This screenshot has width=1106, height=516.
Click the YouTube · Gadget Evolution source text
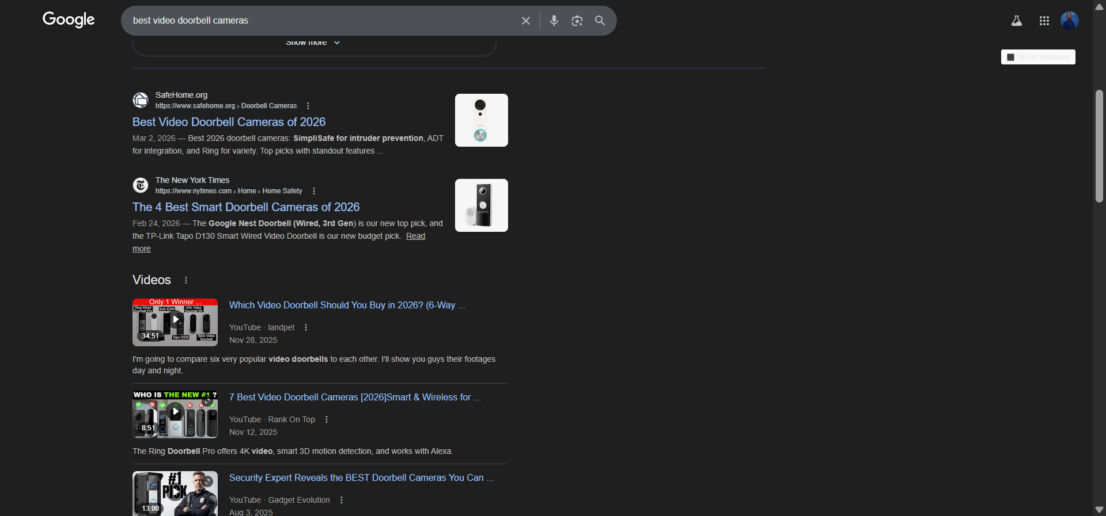279,500
